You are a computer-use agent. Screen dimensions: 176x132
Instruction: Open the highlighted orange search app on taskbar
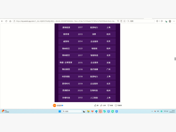[x=100, y=111]
